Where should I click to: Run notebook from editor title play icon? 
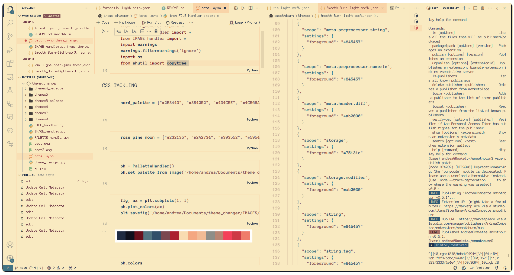click(x=243, y=8)
